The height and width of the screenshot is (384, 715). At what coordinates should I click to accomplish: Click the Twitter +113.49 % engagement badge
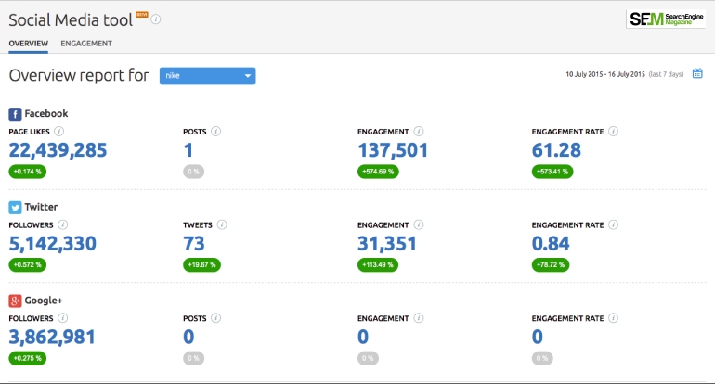378,265
